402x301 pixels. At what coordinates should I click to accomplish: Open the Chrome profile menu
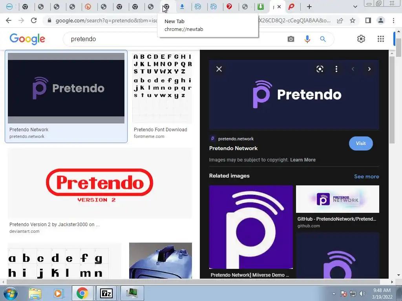point(381,20)
